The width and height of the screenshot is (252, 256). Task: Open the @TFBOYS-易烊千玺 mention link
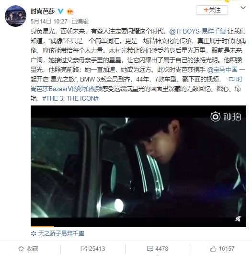(197, 31)
